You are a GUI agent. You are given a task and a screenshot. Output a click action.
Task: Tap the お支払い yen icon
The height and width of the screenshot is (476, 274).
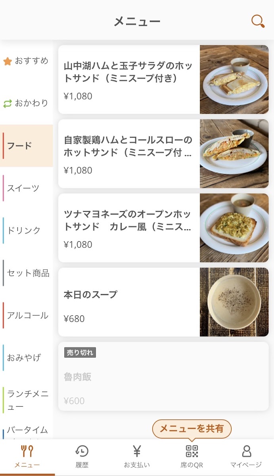coord(137,451)
